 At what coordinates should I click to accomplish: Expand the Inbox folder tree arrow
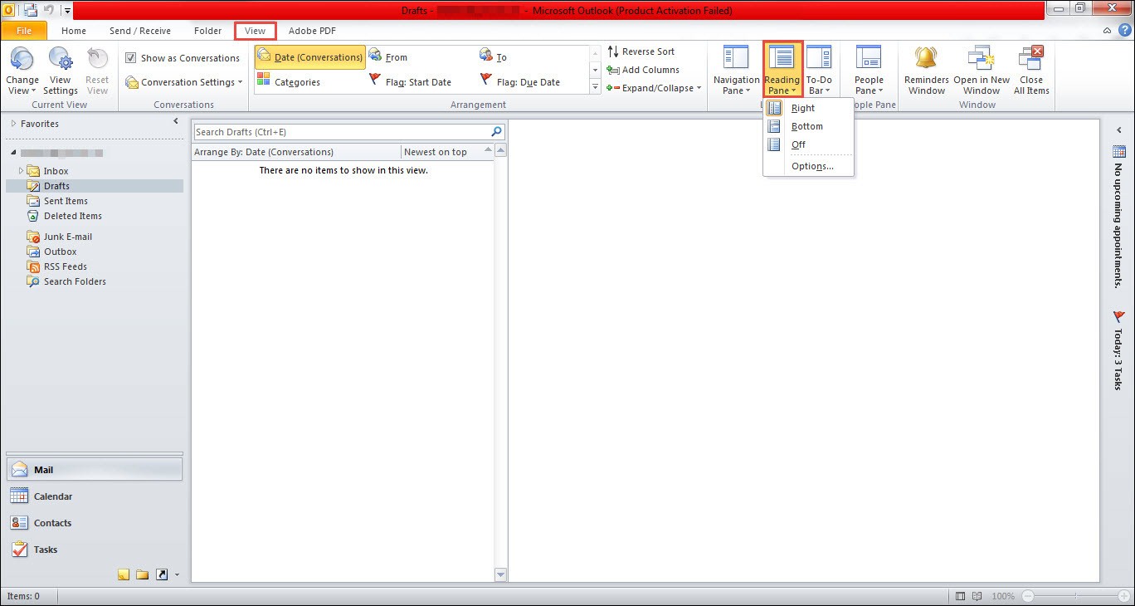[22, 171]
